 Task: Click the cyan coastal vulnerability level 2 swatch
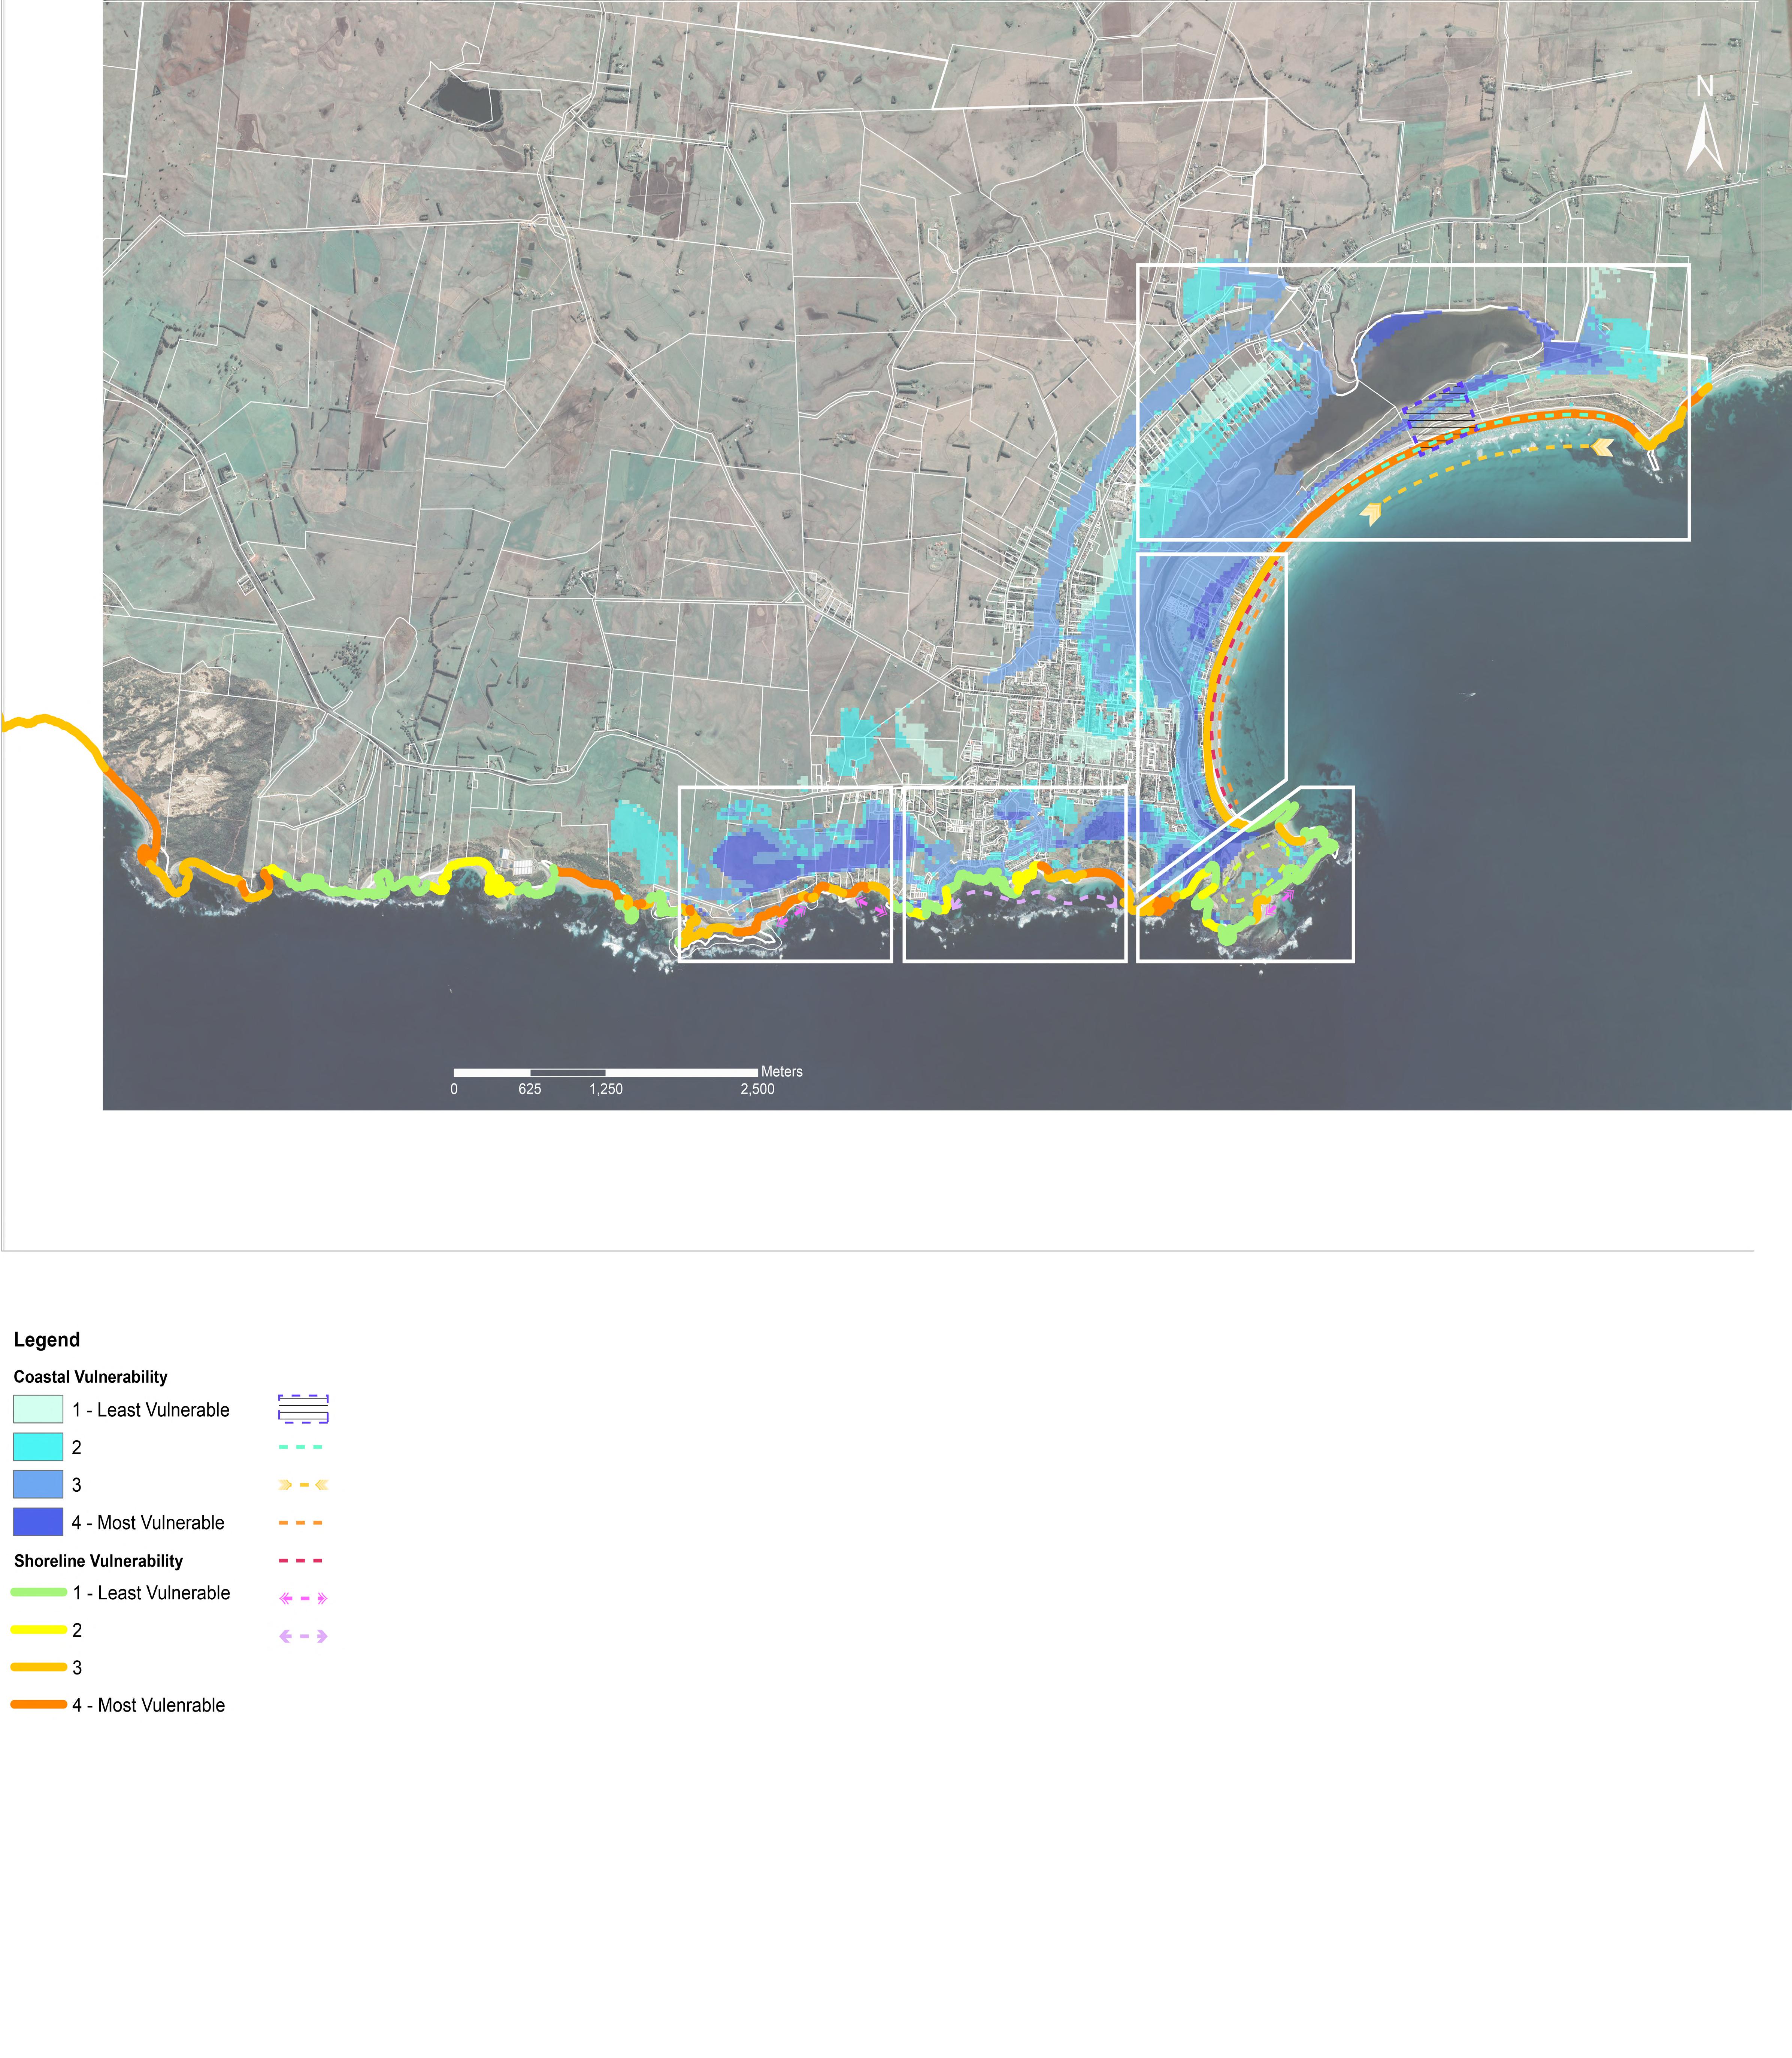pos(38,1447)
